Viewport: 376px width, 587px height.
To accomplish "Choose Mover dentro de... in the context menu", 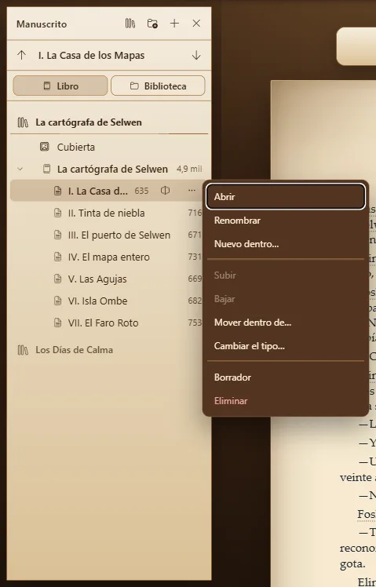I will click(x=286, y=323).
